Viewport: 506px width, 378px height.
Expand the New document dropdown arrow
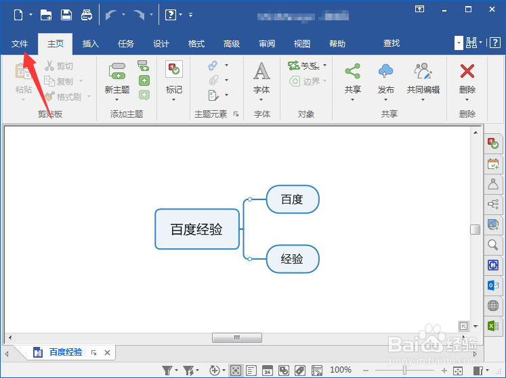click(30, 14)
